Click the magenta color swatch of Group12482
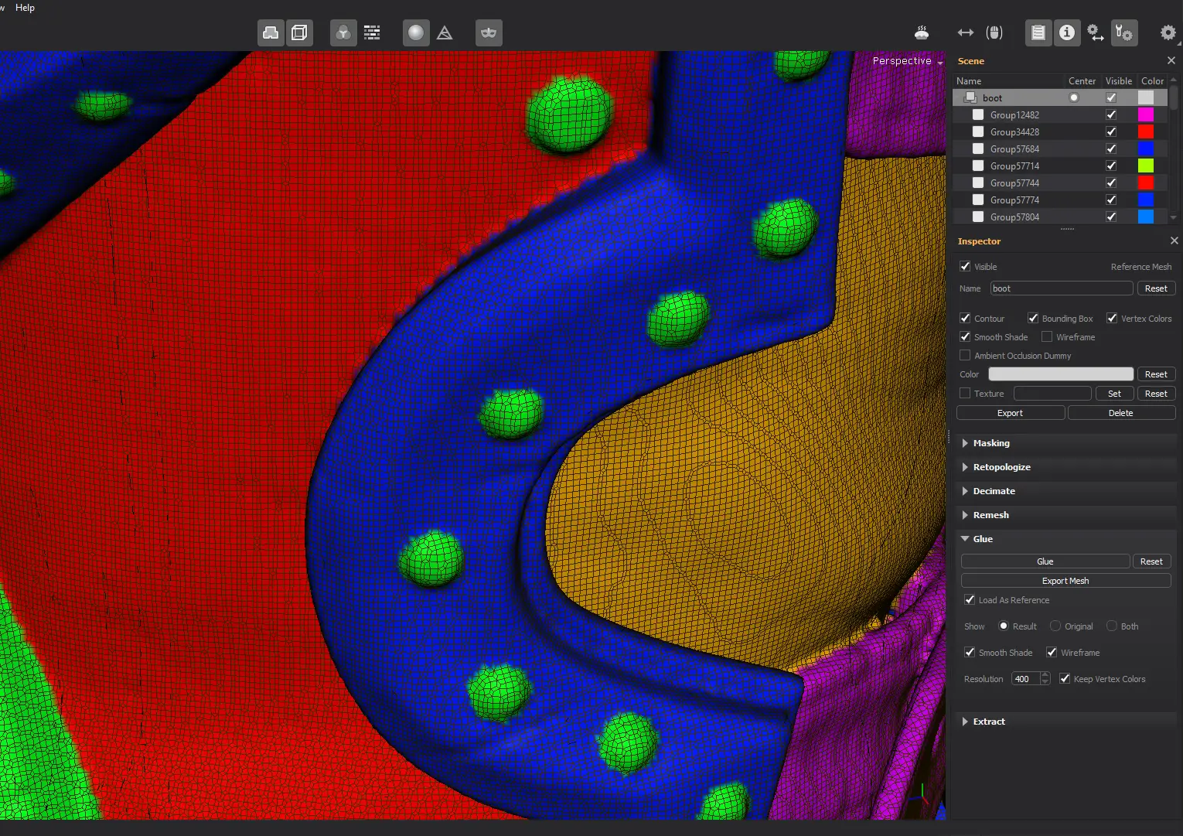 [x=1146, y=114]
